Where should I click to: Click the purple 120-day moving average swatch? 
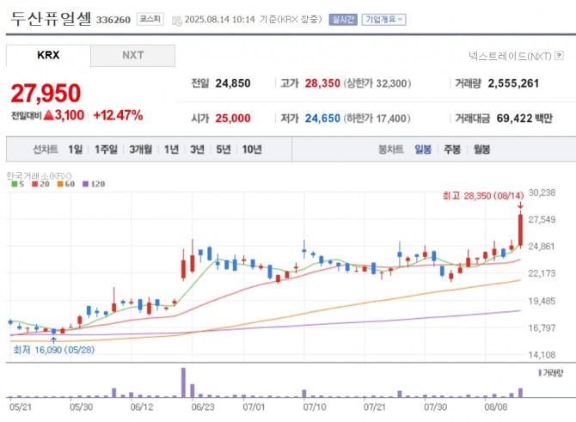(85, 184)
